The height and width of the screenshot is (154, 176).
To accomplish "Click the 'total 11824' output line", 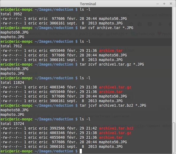I will pos(12,83).
